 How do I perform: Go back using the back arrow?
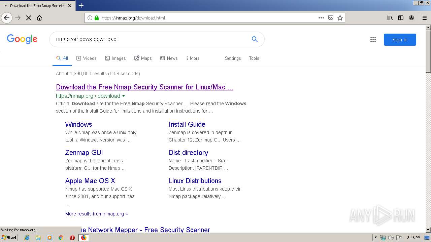coord(7,18)
